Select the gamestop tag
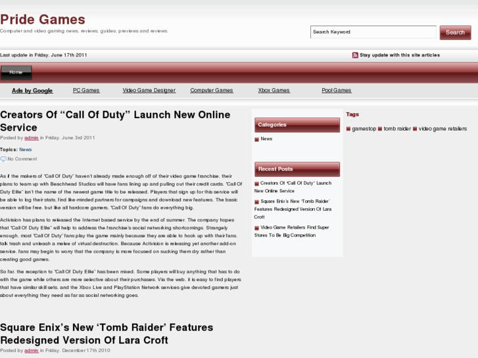 tap(364, 129)
